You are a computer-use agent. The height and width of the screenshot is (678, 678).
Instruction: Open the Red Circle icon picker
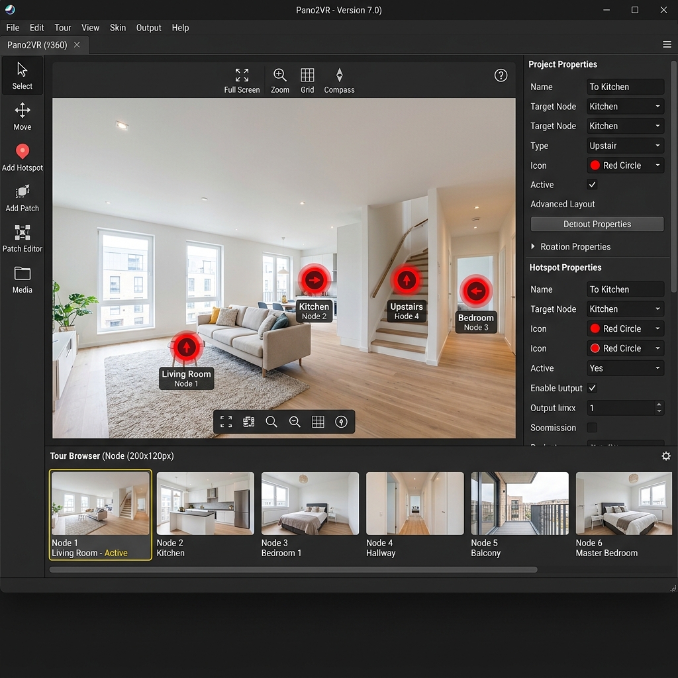pyautogui.click(x=624, y=165)
